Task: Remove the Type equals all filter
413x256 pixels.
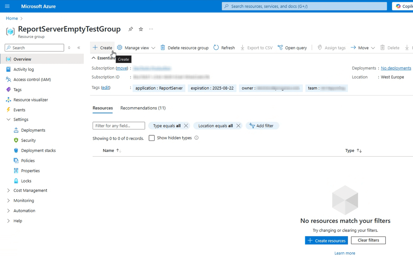Action: tap(186, 126)
